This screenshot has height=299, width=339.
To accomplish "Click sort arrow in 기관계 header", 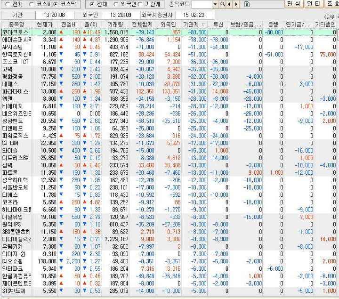I will 203,25.
